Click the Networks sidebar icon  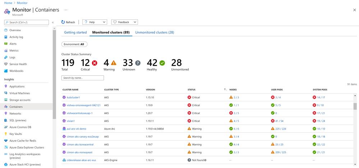click(x=6, y=113)
